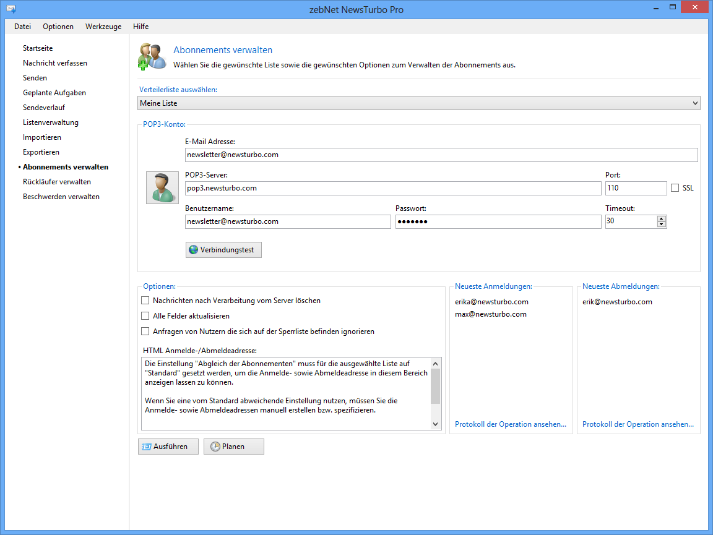Click into the Passwort field
This screenshot has width=713, height=535.
pyautogui.click(x=498, y=221)
